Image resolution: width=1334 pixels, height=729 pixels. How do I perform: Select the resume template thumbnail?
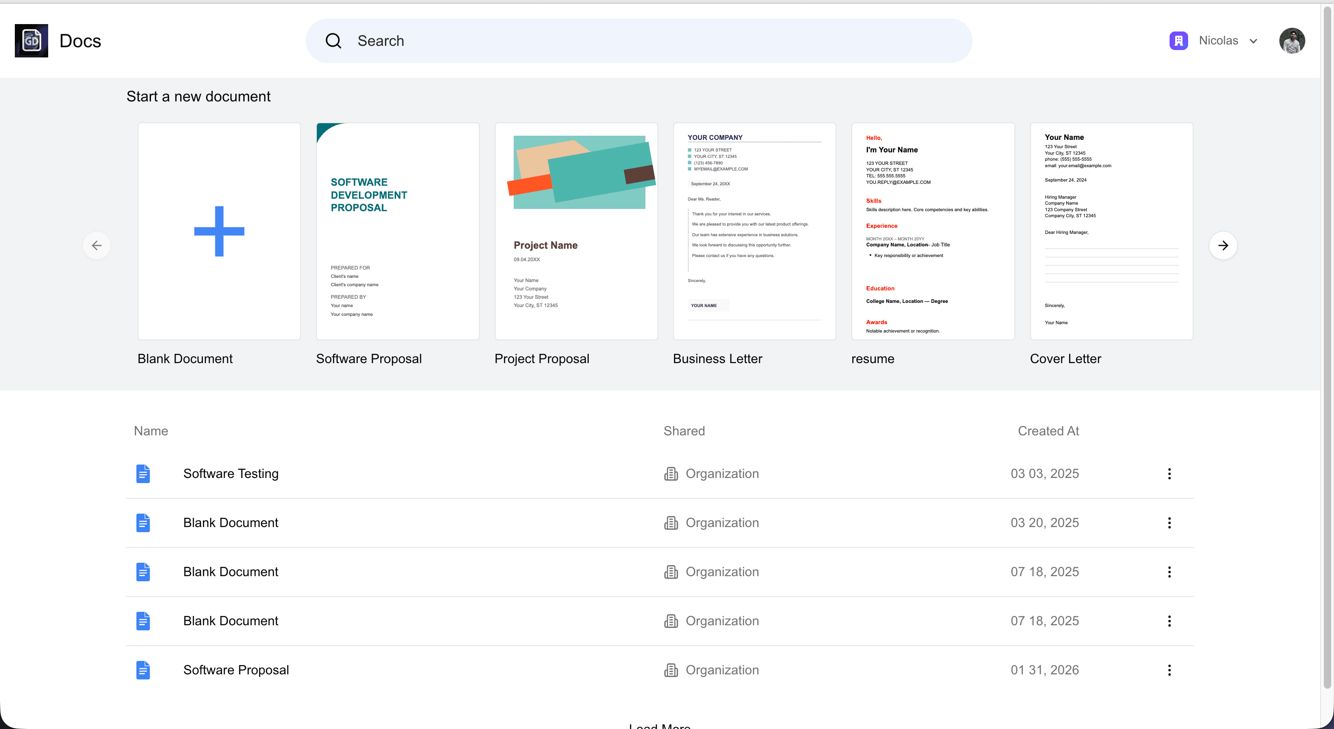[933, 232]
